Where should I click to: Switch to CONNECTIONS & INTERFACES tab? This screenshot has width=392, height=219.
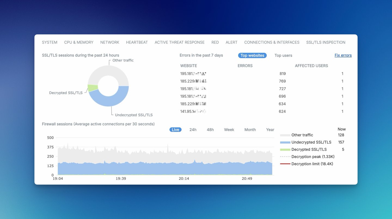[272, 42]
